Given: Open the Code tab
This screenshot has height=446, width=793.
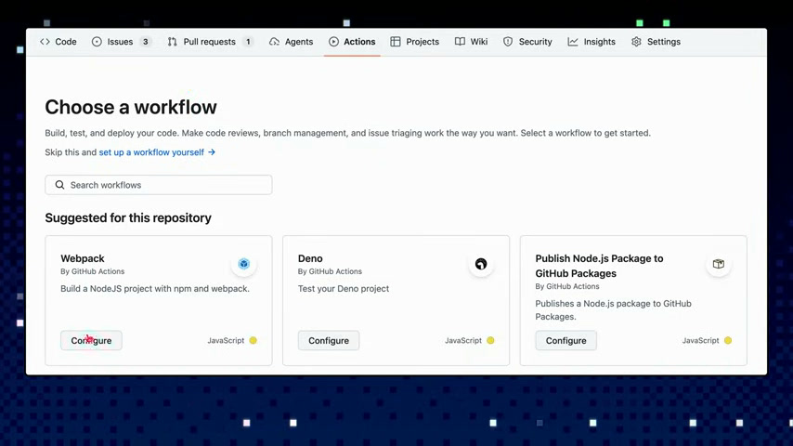Looking at the screenshot, I should (x=58, y=42).
